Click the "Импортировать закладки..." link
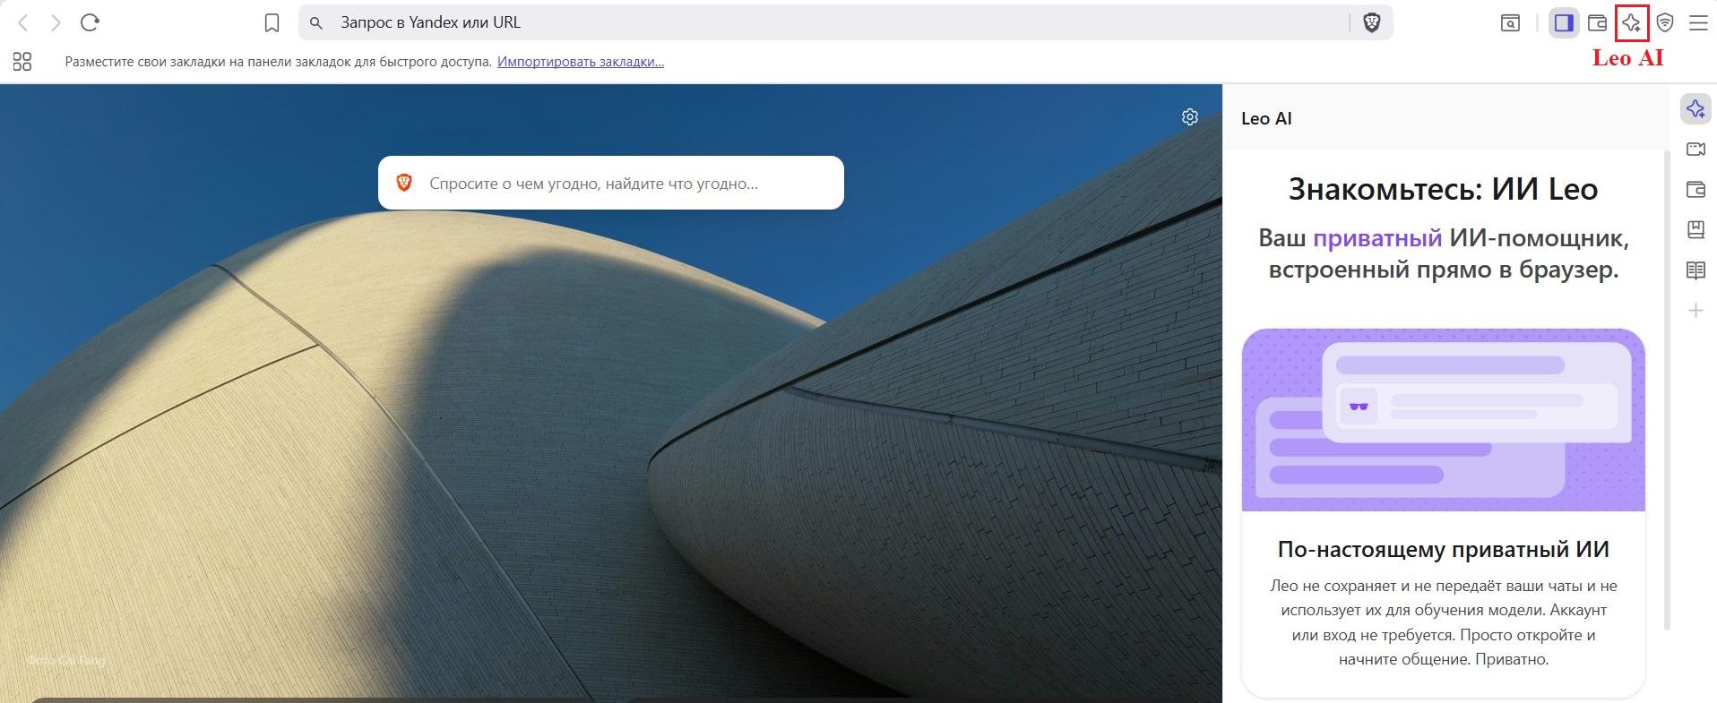1717x703 pixels. [581, 62]
